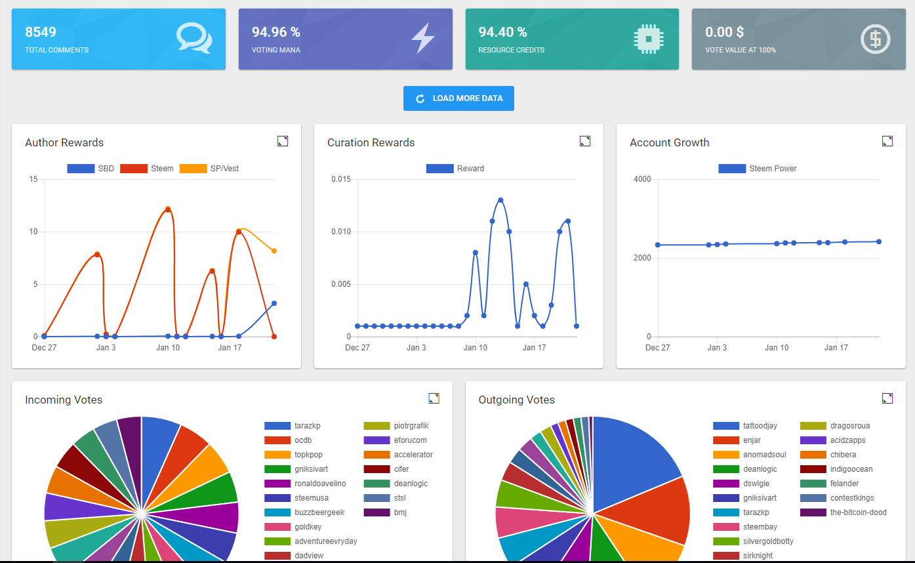Click the "Incoming Votes" heading

click(64, 400)
